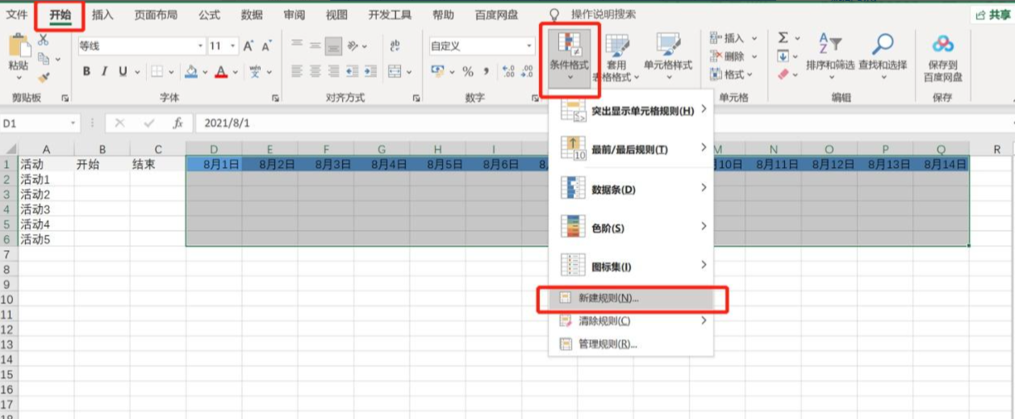Click the Copy icon in clipboard group

coord(44,58)
